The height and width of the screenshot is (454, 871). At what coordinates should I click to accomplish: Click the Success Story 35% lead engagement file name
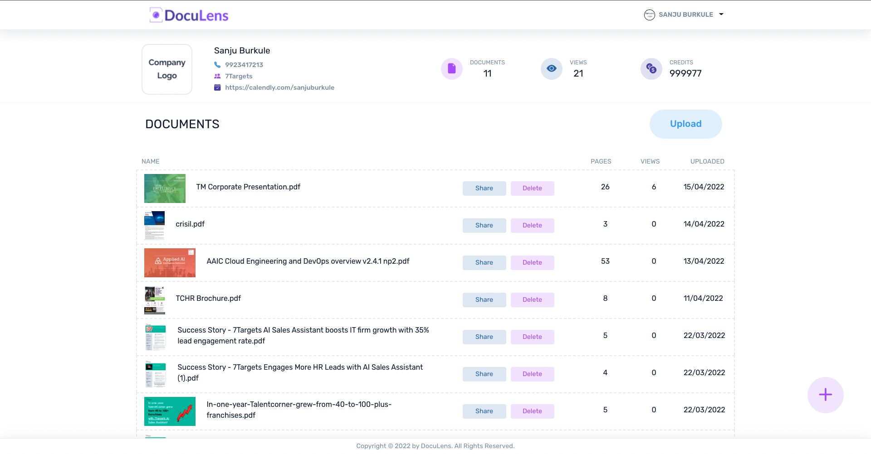tap(303, 336)
